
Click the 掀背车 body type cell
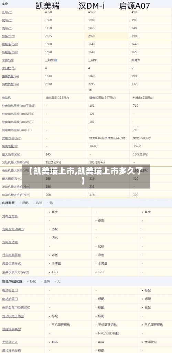136,60
